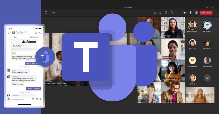Open the gallery layout grid icon

(46, 13)
